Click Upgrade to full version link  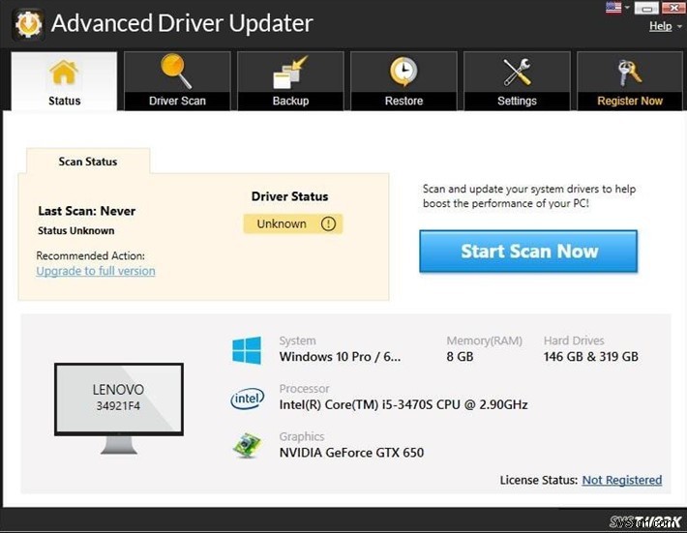click(x=96, y=271)
